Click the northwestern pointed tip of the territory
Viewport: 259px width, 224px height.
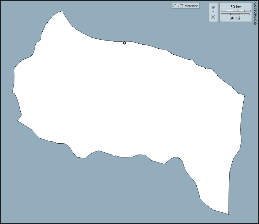(62, 12)
